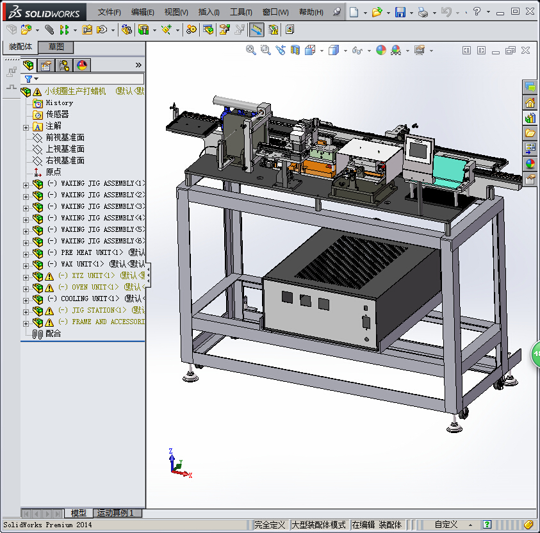Select the PropertyManager tab icon
The width and height of the screenshot is (540, 533).
[x=46, y=65]
